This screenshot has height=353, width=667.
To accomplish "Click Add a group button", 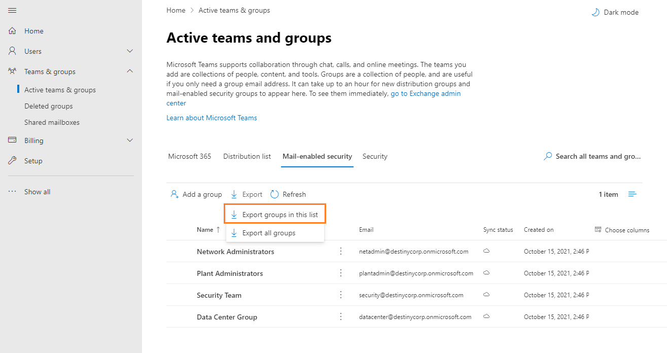I will [196, 194].
